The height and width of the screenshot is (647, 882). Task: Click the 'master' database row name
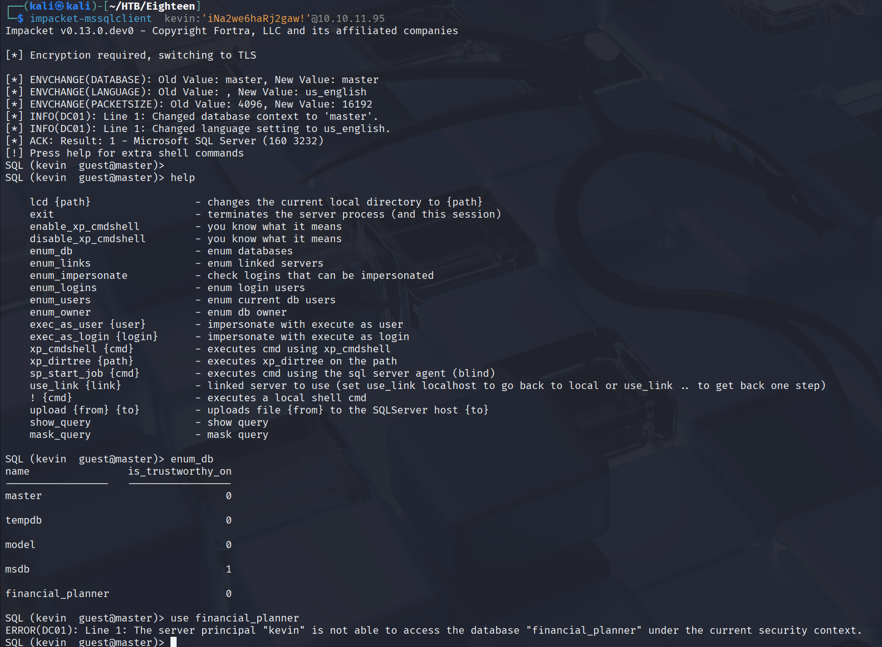23,496
